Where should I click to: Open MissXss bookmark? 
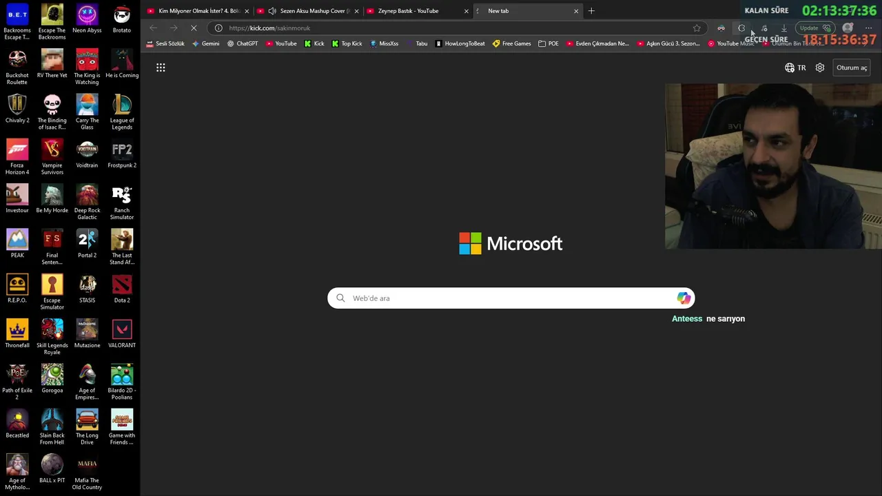click(x=384, y=43)
